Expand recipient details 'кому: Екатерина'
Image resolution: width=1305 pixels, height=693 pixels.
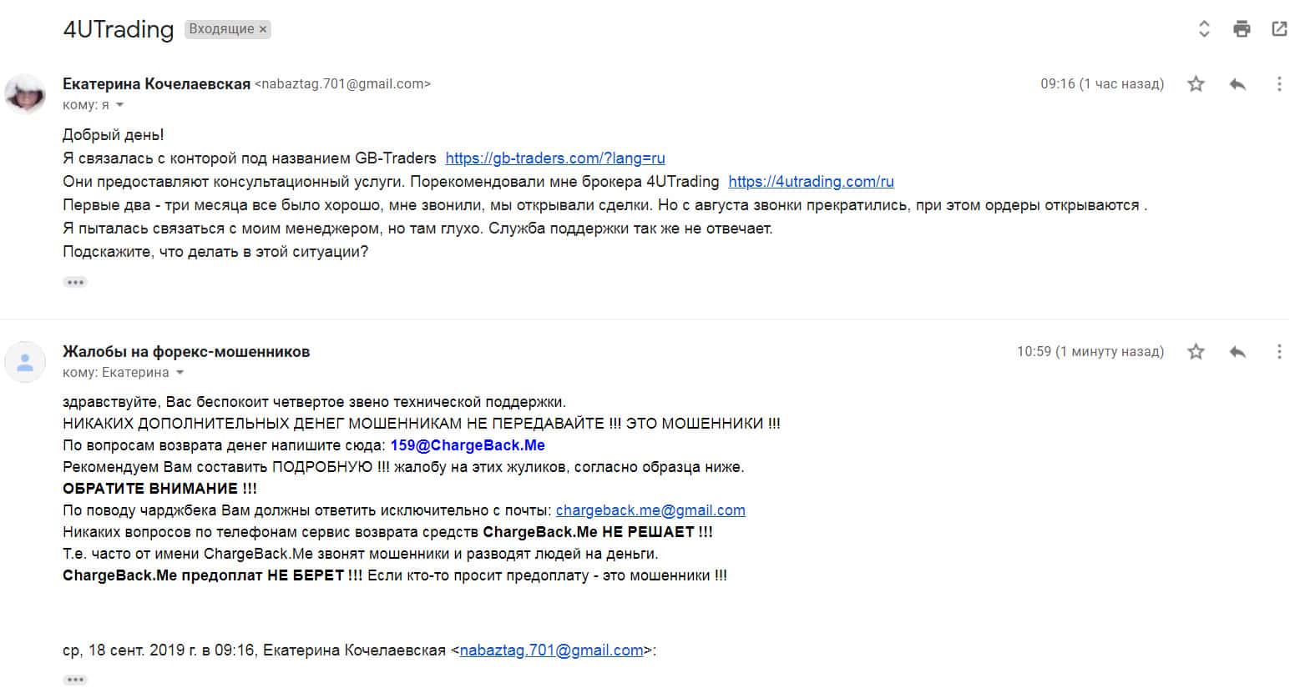click(x=180, y=373)
